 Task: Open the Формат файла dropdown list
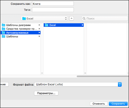pyautogui.click(x=78, y=84)
